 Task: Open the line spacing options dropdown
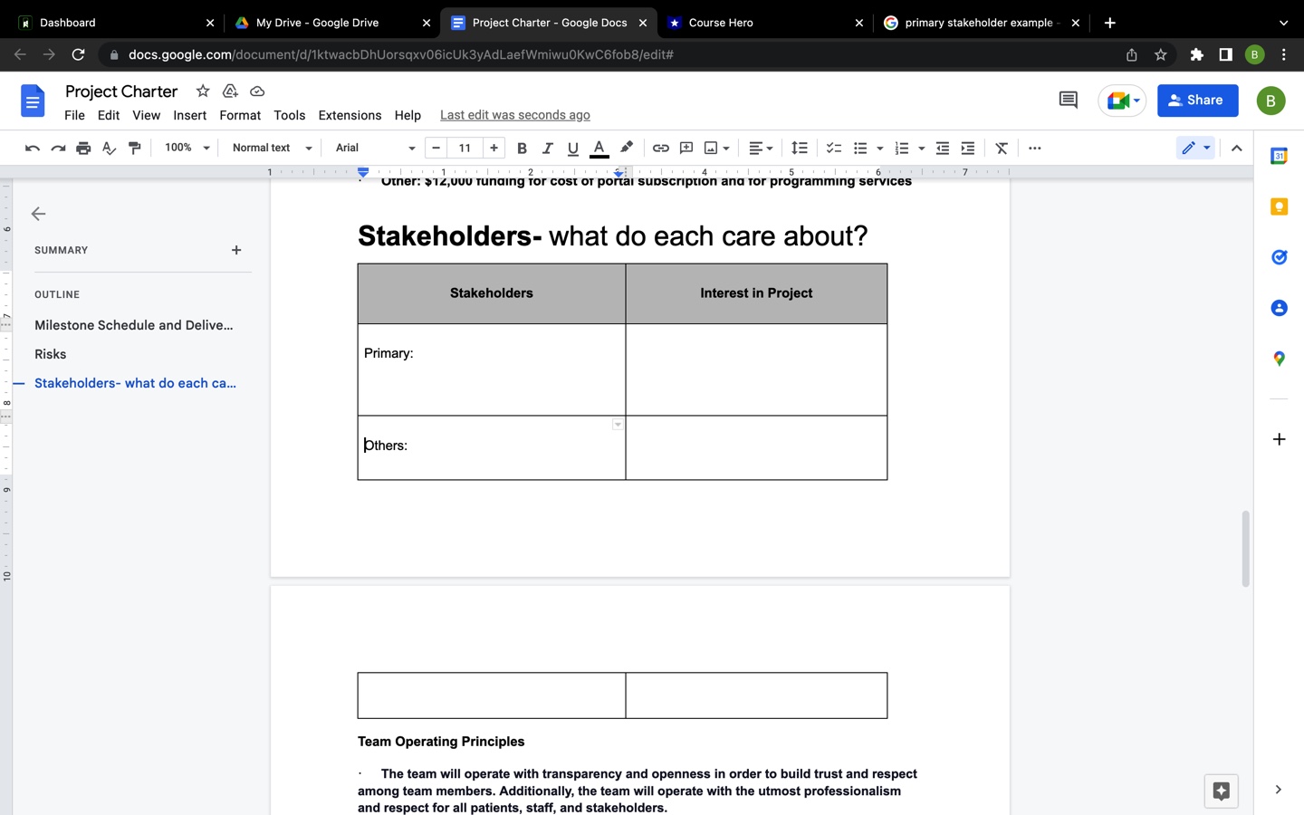[x=799, y=148]
